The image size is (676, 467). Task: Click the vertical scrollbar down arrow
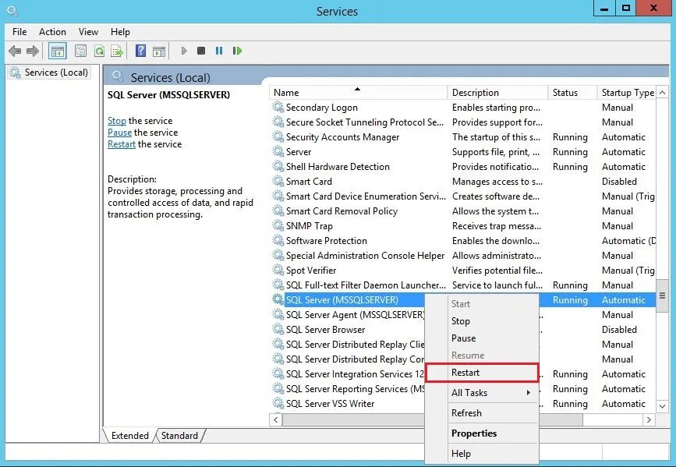click(x=662, y=405)
